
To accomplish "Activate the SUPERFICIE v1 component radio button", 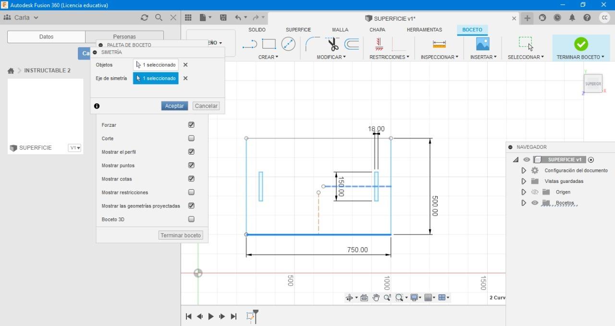I will 591,160.
